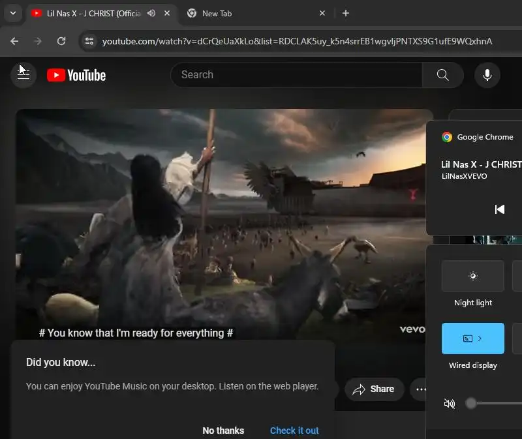The image size is (522, 439).
Task: Click the browser forward arrow
Action: tap(38, 41)
